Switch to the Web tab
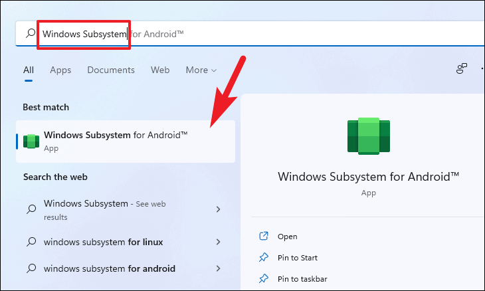The height and width of the screenshot is (291, 485). click(160, 70)
